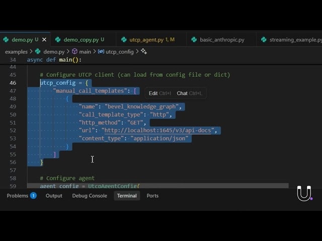Click the utcp_config variable on line 46
Viewport: 322px width, 241px height.
(58, 83)
